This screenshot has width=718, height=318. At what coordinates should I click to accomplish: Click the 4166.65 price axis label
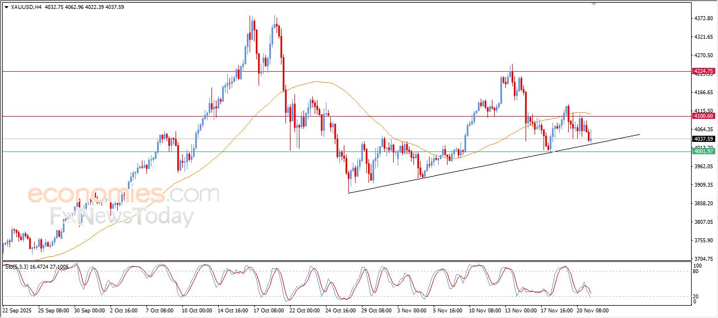(703, 93)
